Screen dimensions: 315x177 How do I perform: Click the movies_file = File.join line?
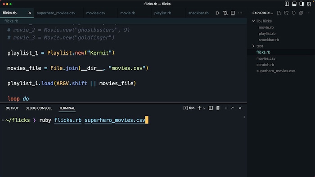(x=78, y=68)
